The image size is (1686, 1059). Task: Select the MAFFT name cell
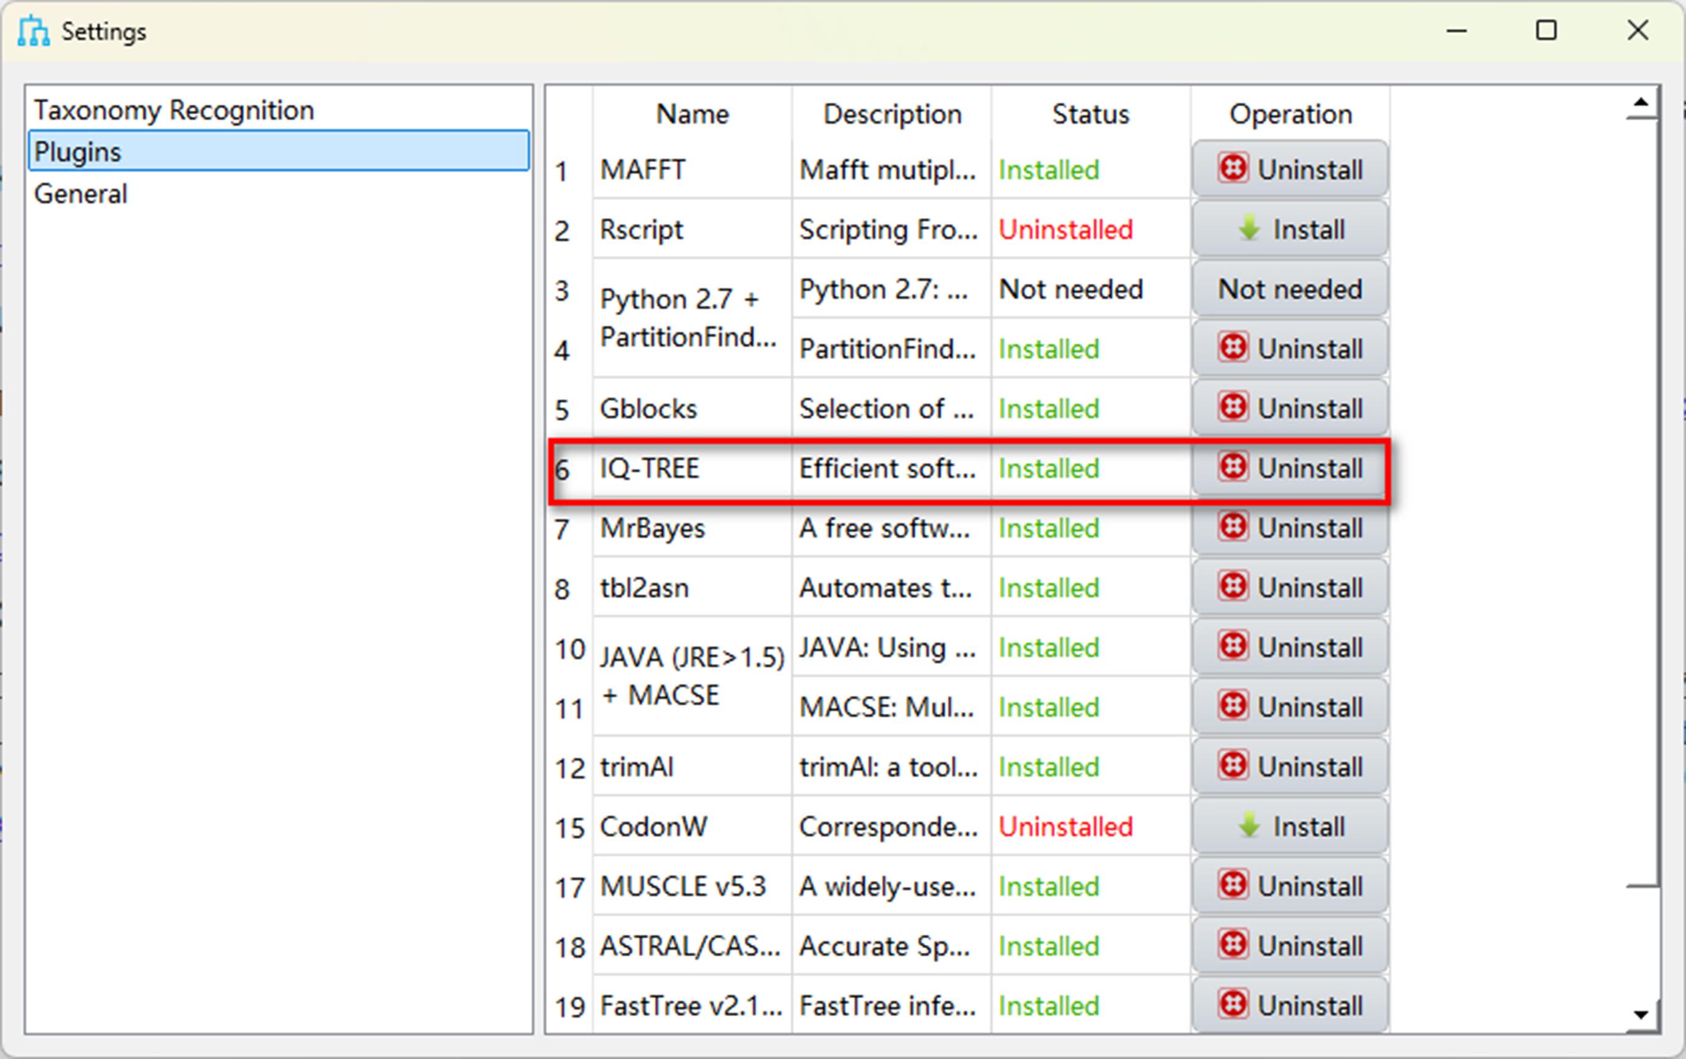click(693, 169)
